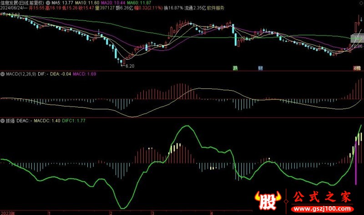
Task: Select the MA20: 10.44 moving average label
Action: click(113, 3)
